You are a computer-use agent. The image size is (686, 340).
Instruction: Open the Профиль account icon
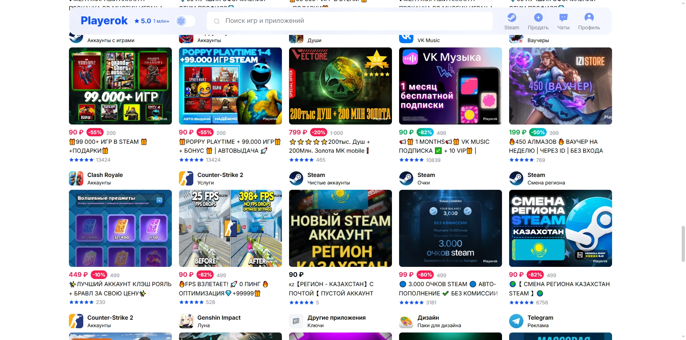589,17
